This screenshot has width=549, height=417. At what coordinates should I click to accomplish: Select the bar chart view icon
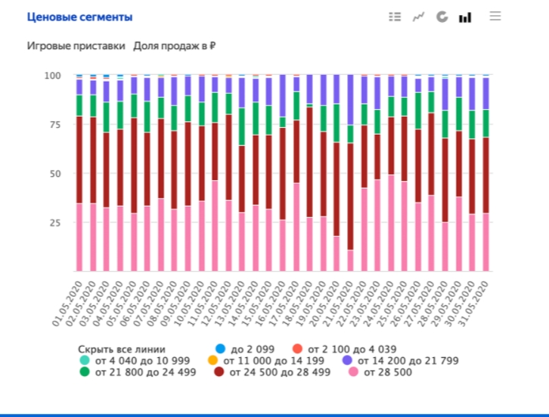point(465,17)
